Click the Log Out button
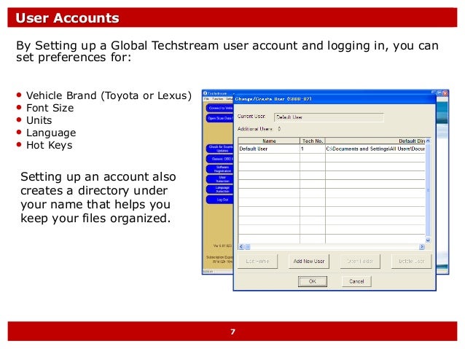 220,200
